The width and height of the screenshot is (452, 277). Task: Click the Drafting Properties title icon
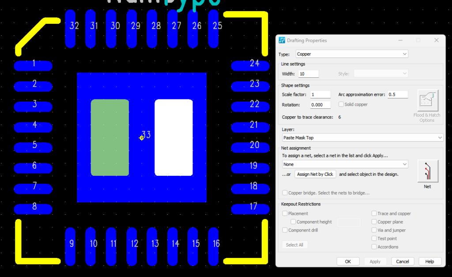pyautogui.click(x=282, y=40)
